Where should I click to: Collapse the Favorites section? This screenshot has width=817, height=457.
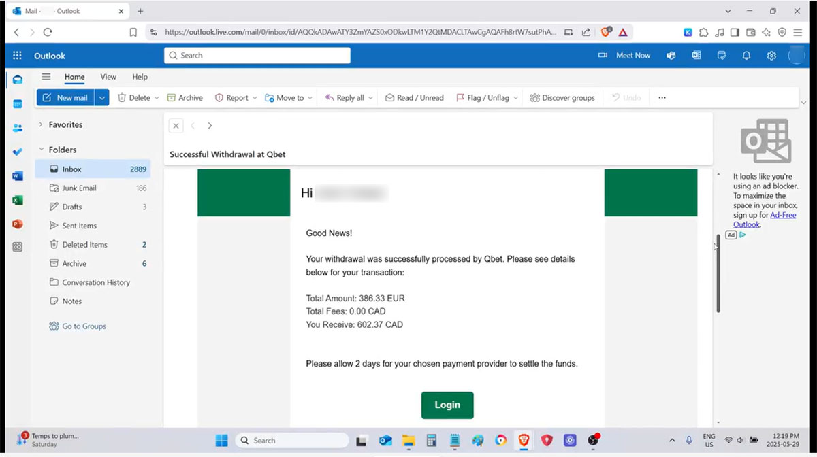pyautogui.click(x=41, y=124)
